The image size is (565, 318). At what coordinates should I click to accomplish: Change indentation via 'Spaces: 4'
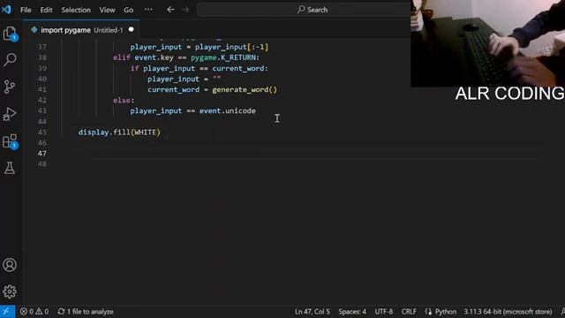[352, 312]
